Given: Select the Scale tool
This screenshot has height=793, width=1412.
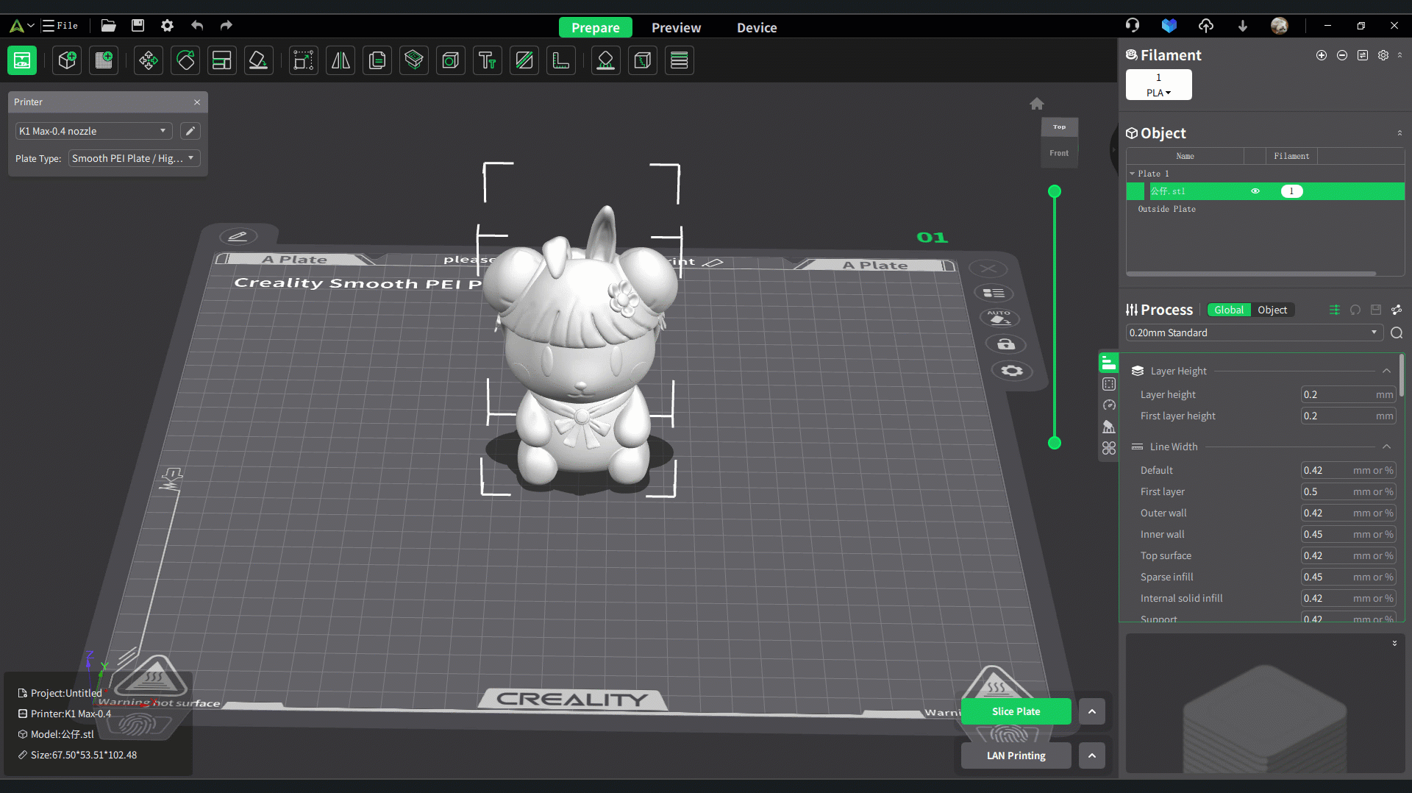Looking at the screenshot, I should click(x=303, y=60).
